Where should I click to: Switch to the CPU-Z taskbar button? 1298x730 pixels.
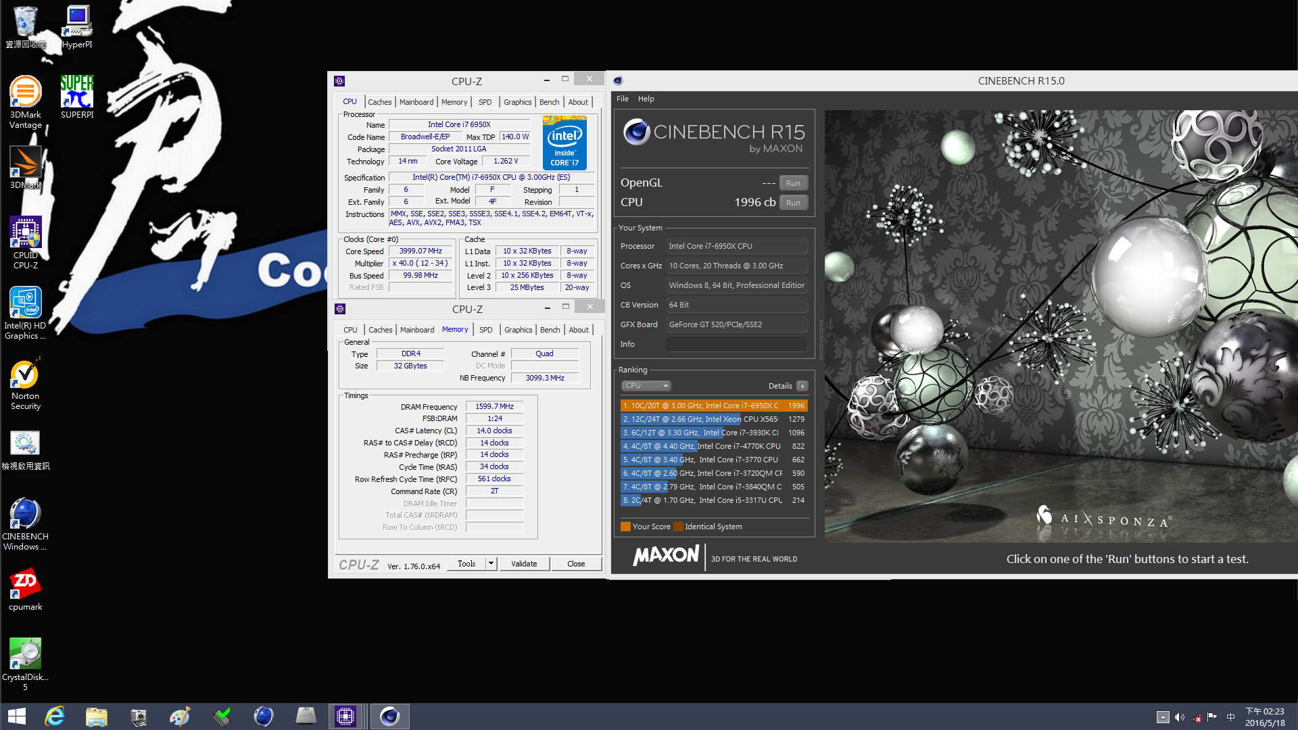tap(345, 716)
